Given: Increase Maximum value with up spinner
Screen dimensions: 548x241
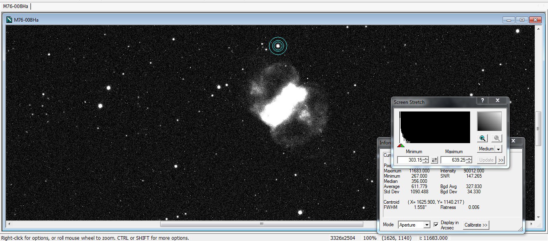Looking at the screenshot, I should (x=469, y=158).
